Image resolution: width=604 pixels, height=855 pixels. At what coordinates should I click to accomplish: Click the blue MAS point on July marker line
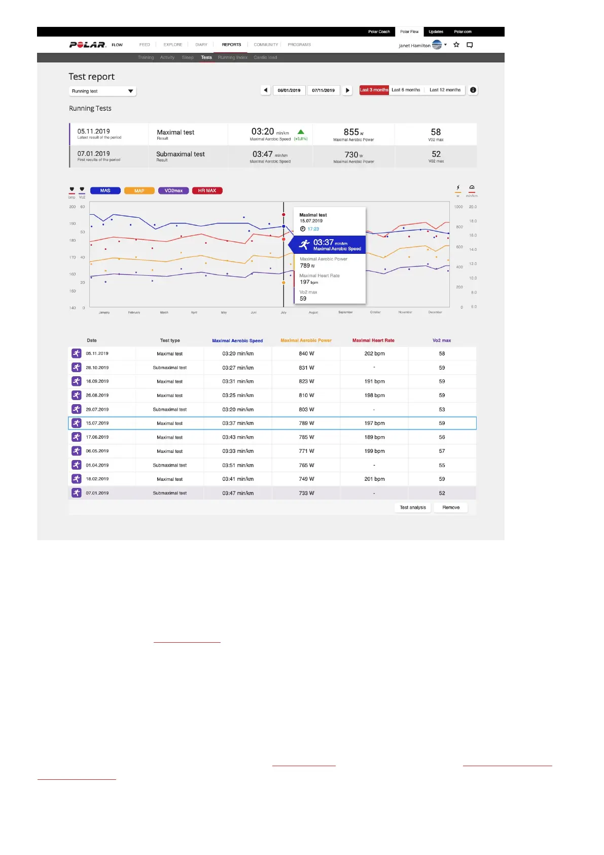pyautogui.click(x=283, y=226)
